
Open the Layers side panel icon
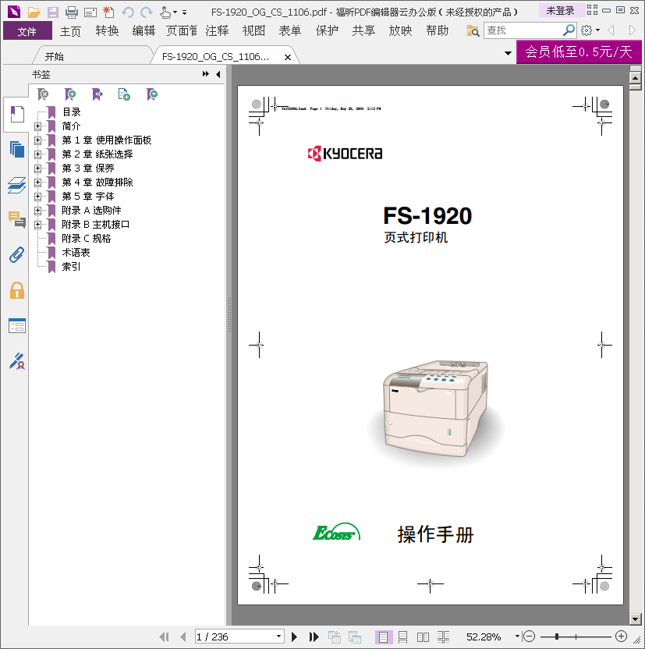point(17,185)
